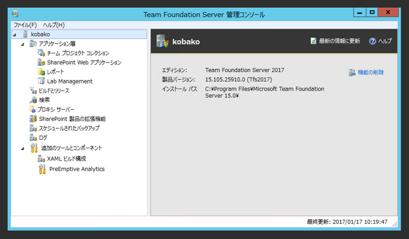This screenshot has width=409, height=239.
Task: Click the install path C:¥Program Files text
Action: (x=265, y=92)
